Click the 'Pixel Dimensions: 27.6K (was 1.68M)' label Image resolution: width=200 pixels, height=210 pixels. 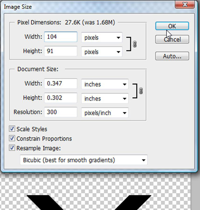(x=66, y=22)
